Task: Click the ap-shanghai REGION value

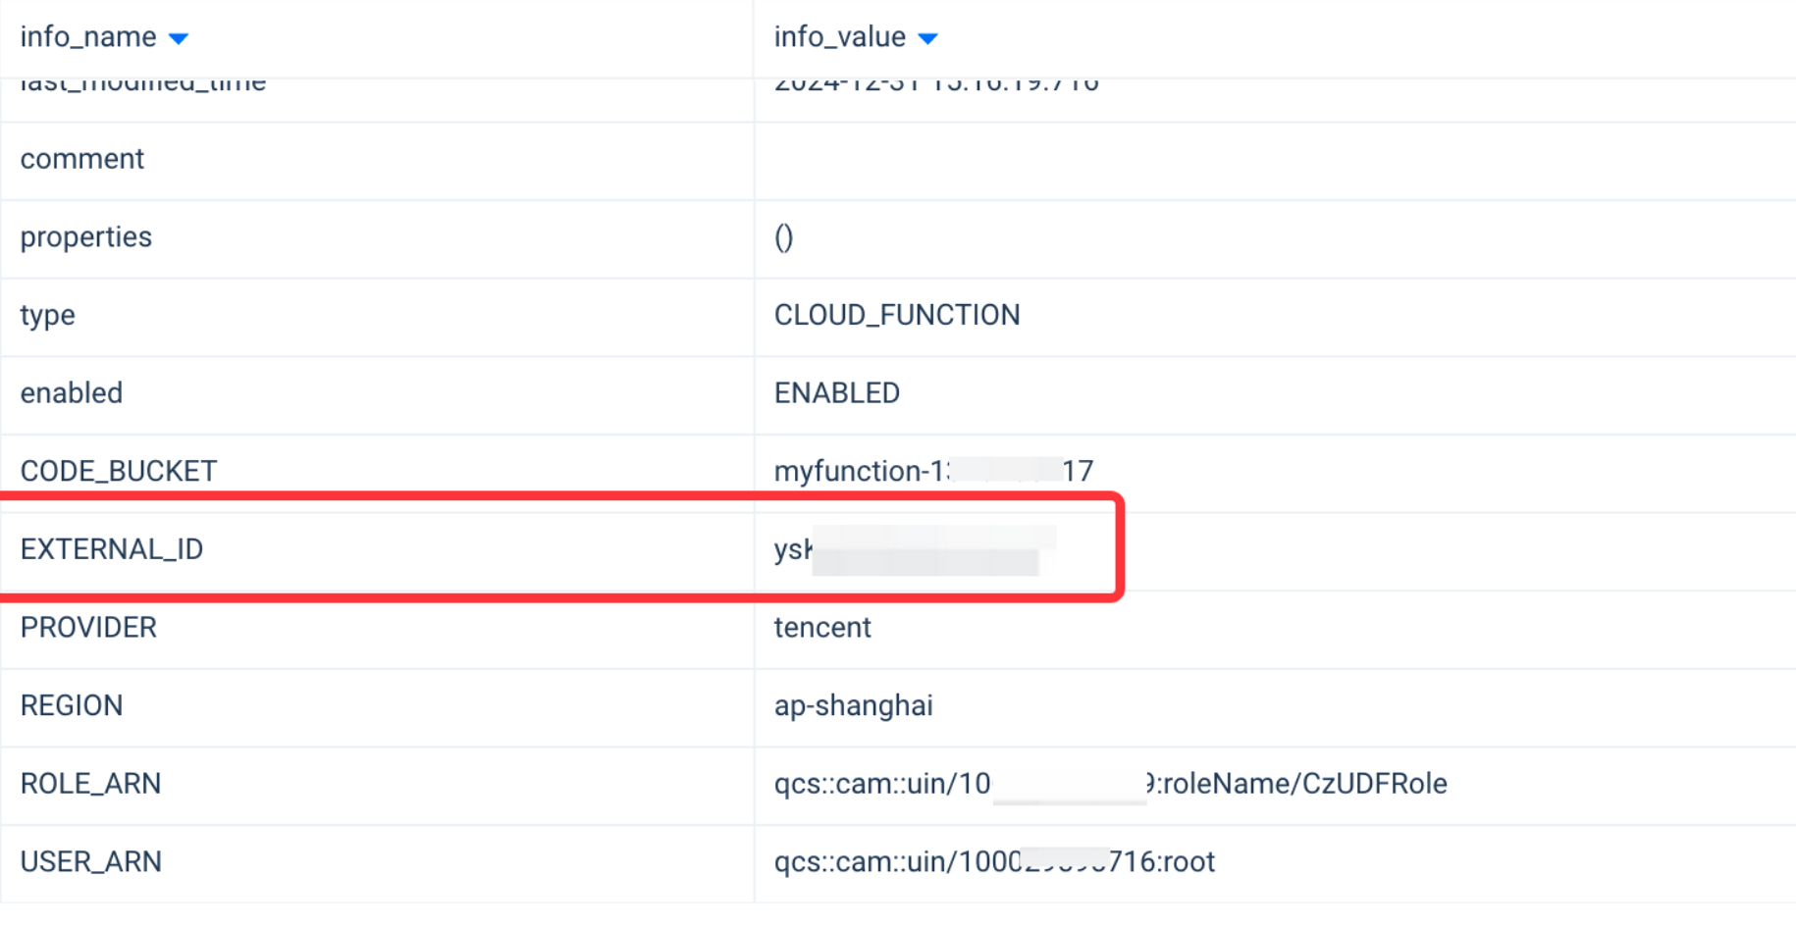Action: coord(853,705)
